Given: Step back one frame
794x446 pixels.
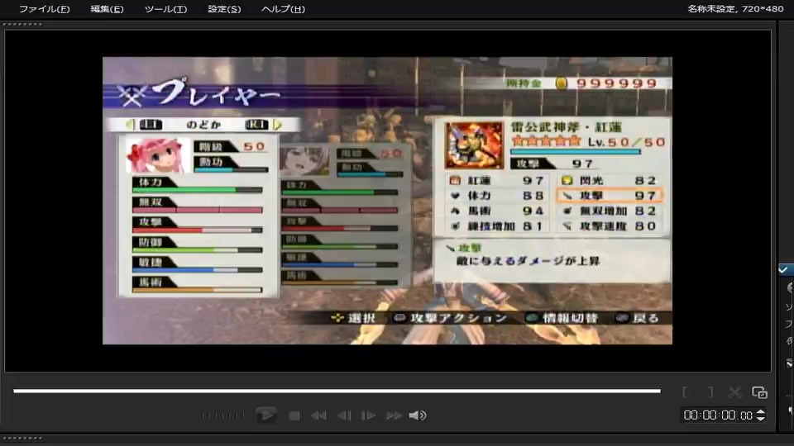Looking at the screenshot, I should [344, 415].
